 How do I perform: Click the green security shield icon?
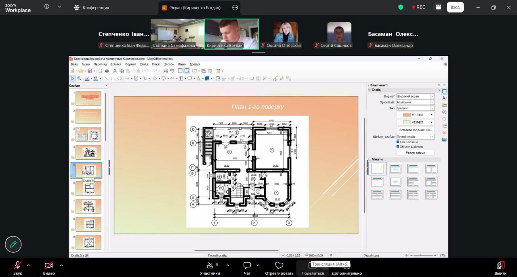[x=401, y=7]
